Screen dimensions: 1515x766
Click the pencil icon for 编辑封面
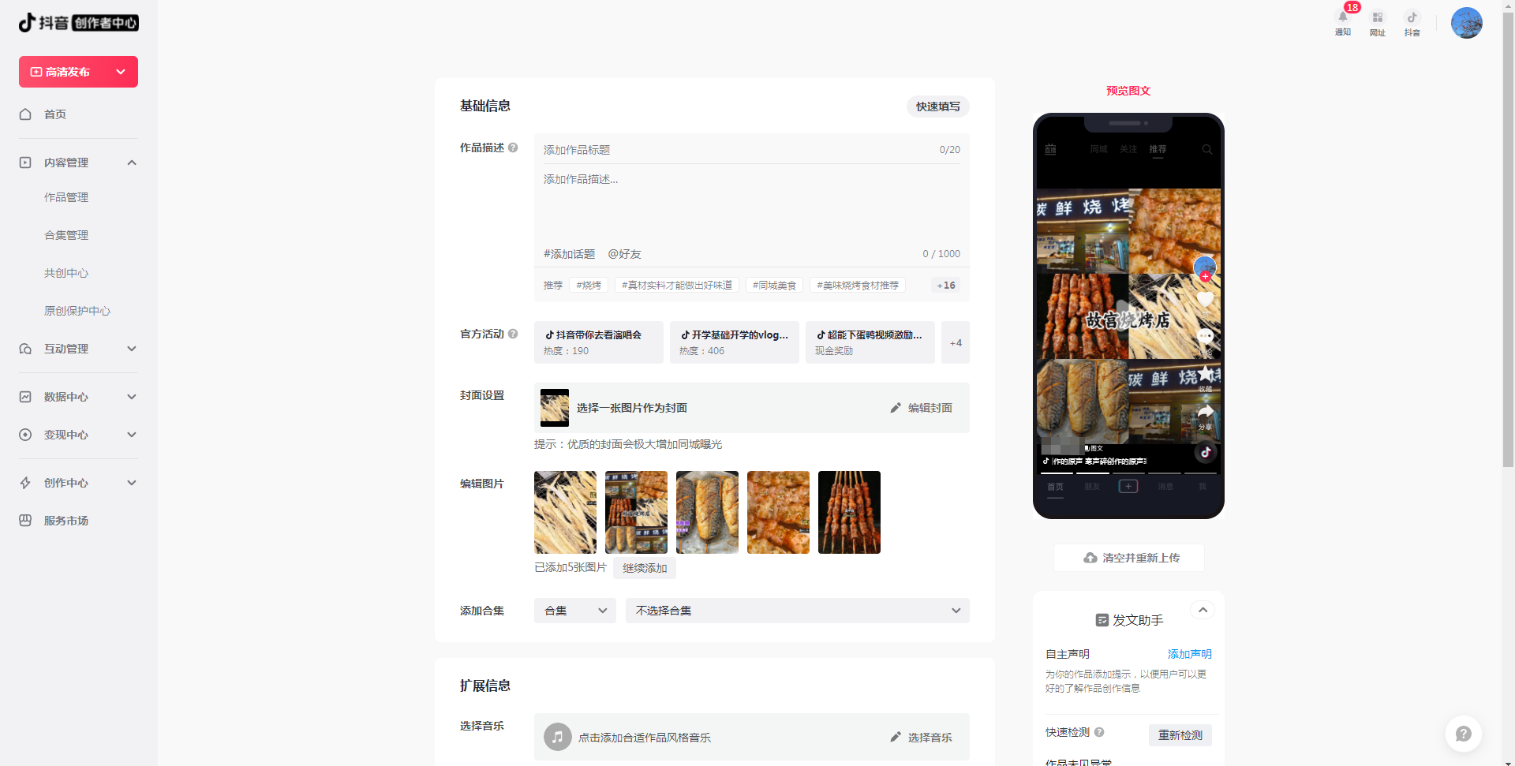click(896, 408)
